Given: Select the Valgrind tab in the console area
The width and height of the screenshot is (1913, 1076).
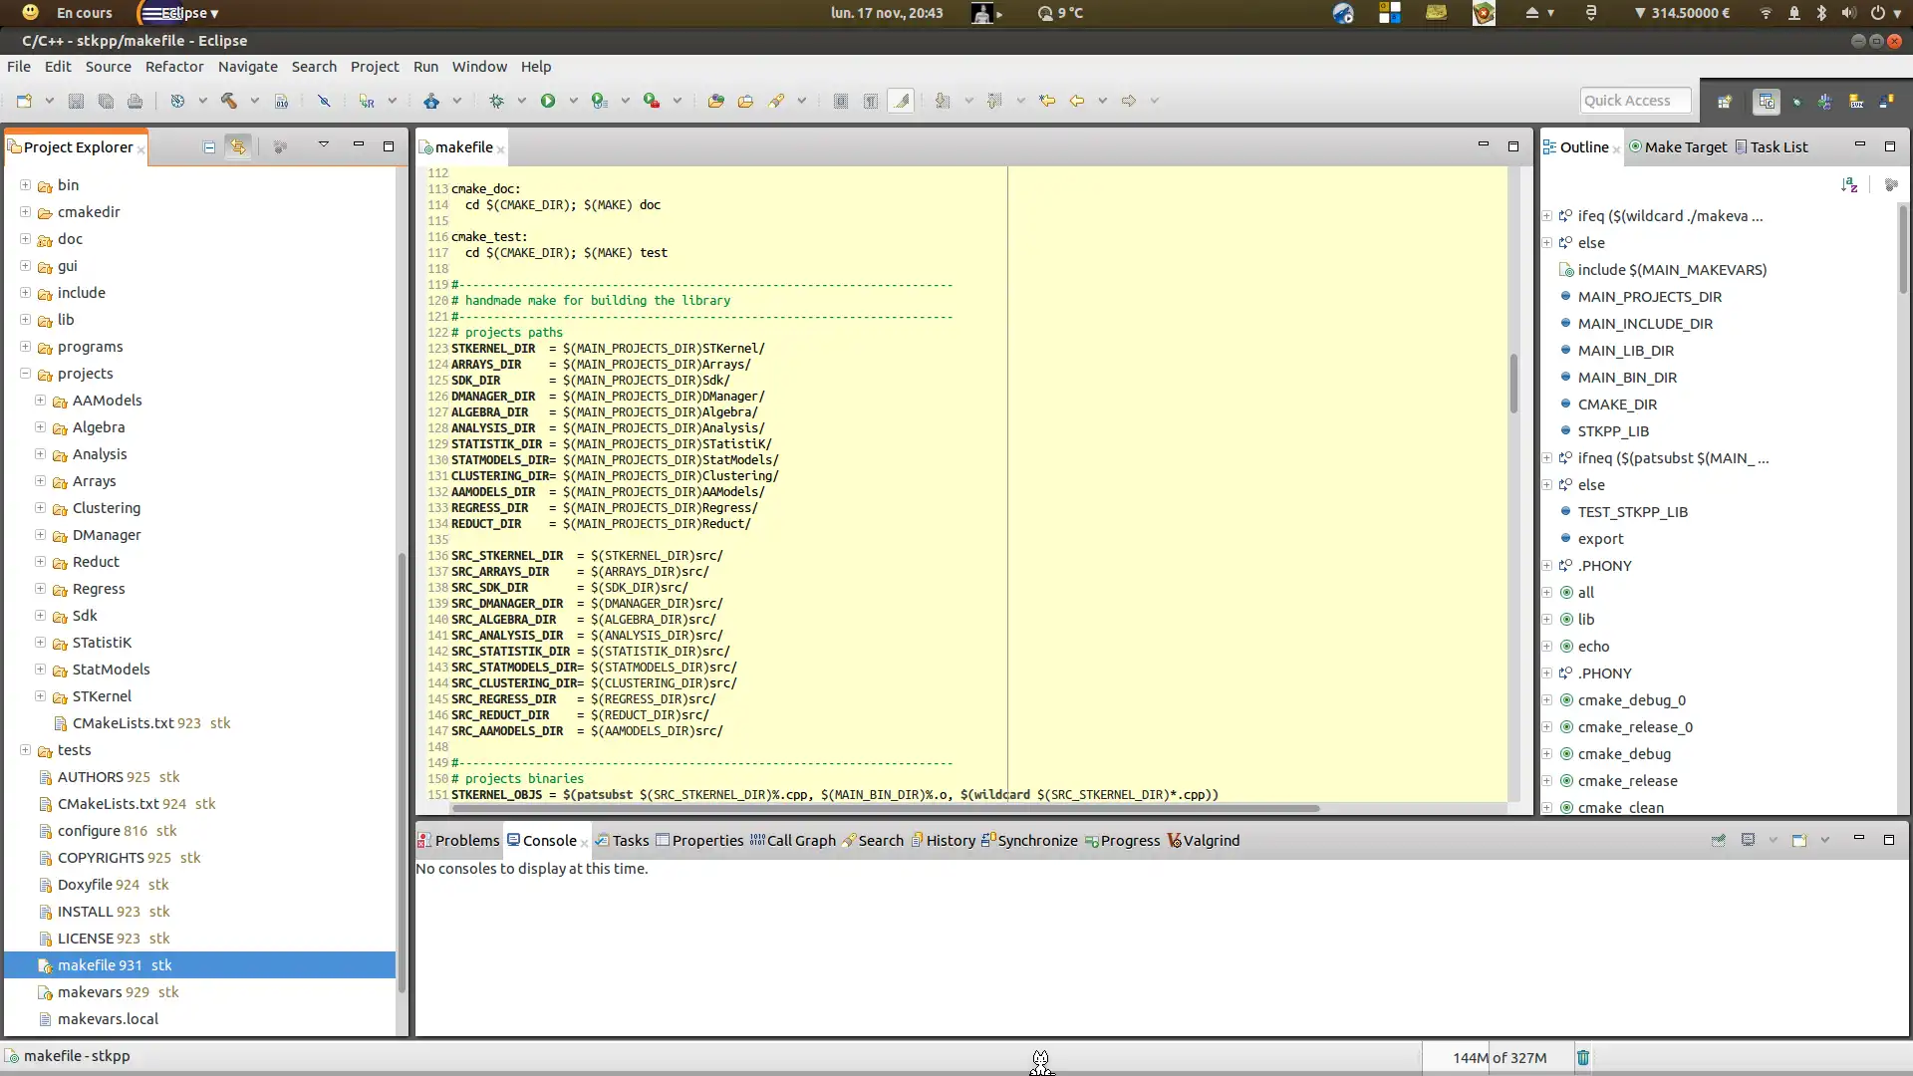Looking at the screenshot, I should click(1211, 840).
